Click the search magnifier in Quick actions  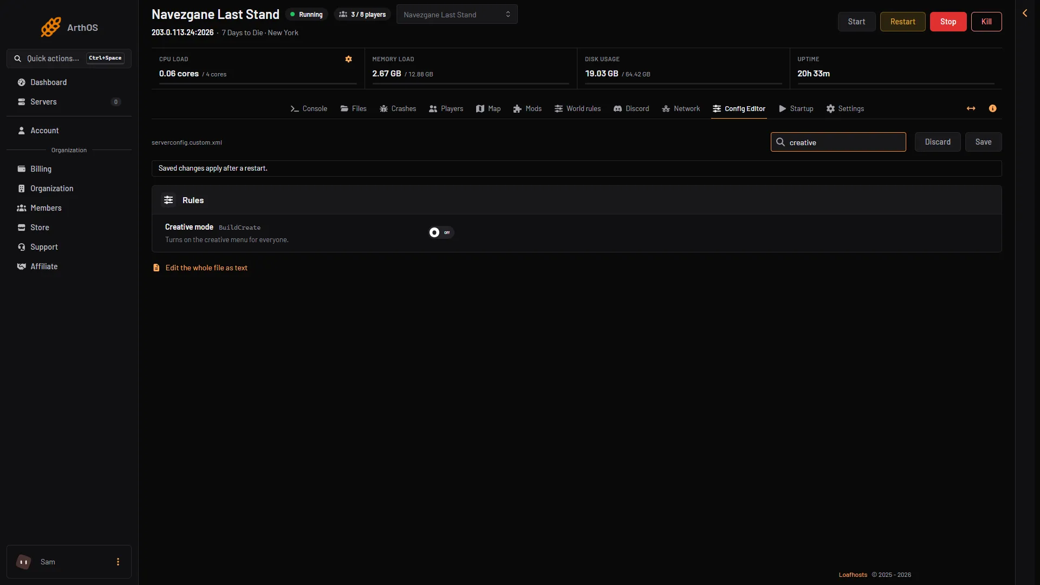18,58
